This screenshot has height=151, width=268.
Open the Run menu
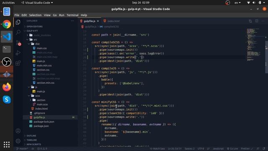click(62, 15)
